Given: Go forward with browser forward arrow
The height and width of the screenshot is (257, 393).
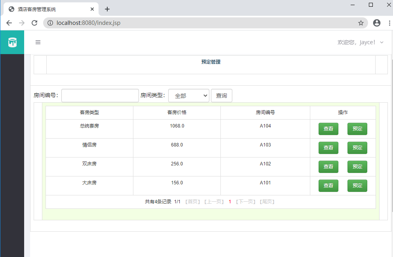Looking at the screenshot, I should coord(22,23).
